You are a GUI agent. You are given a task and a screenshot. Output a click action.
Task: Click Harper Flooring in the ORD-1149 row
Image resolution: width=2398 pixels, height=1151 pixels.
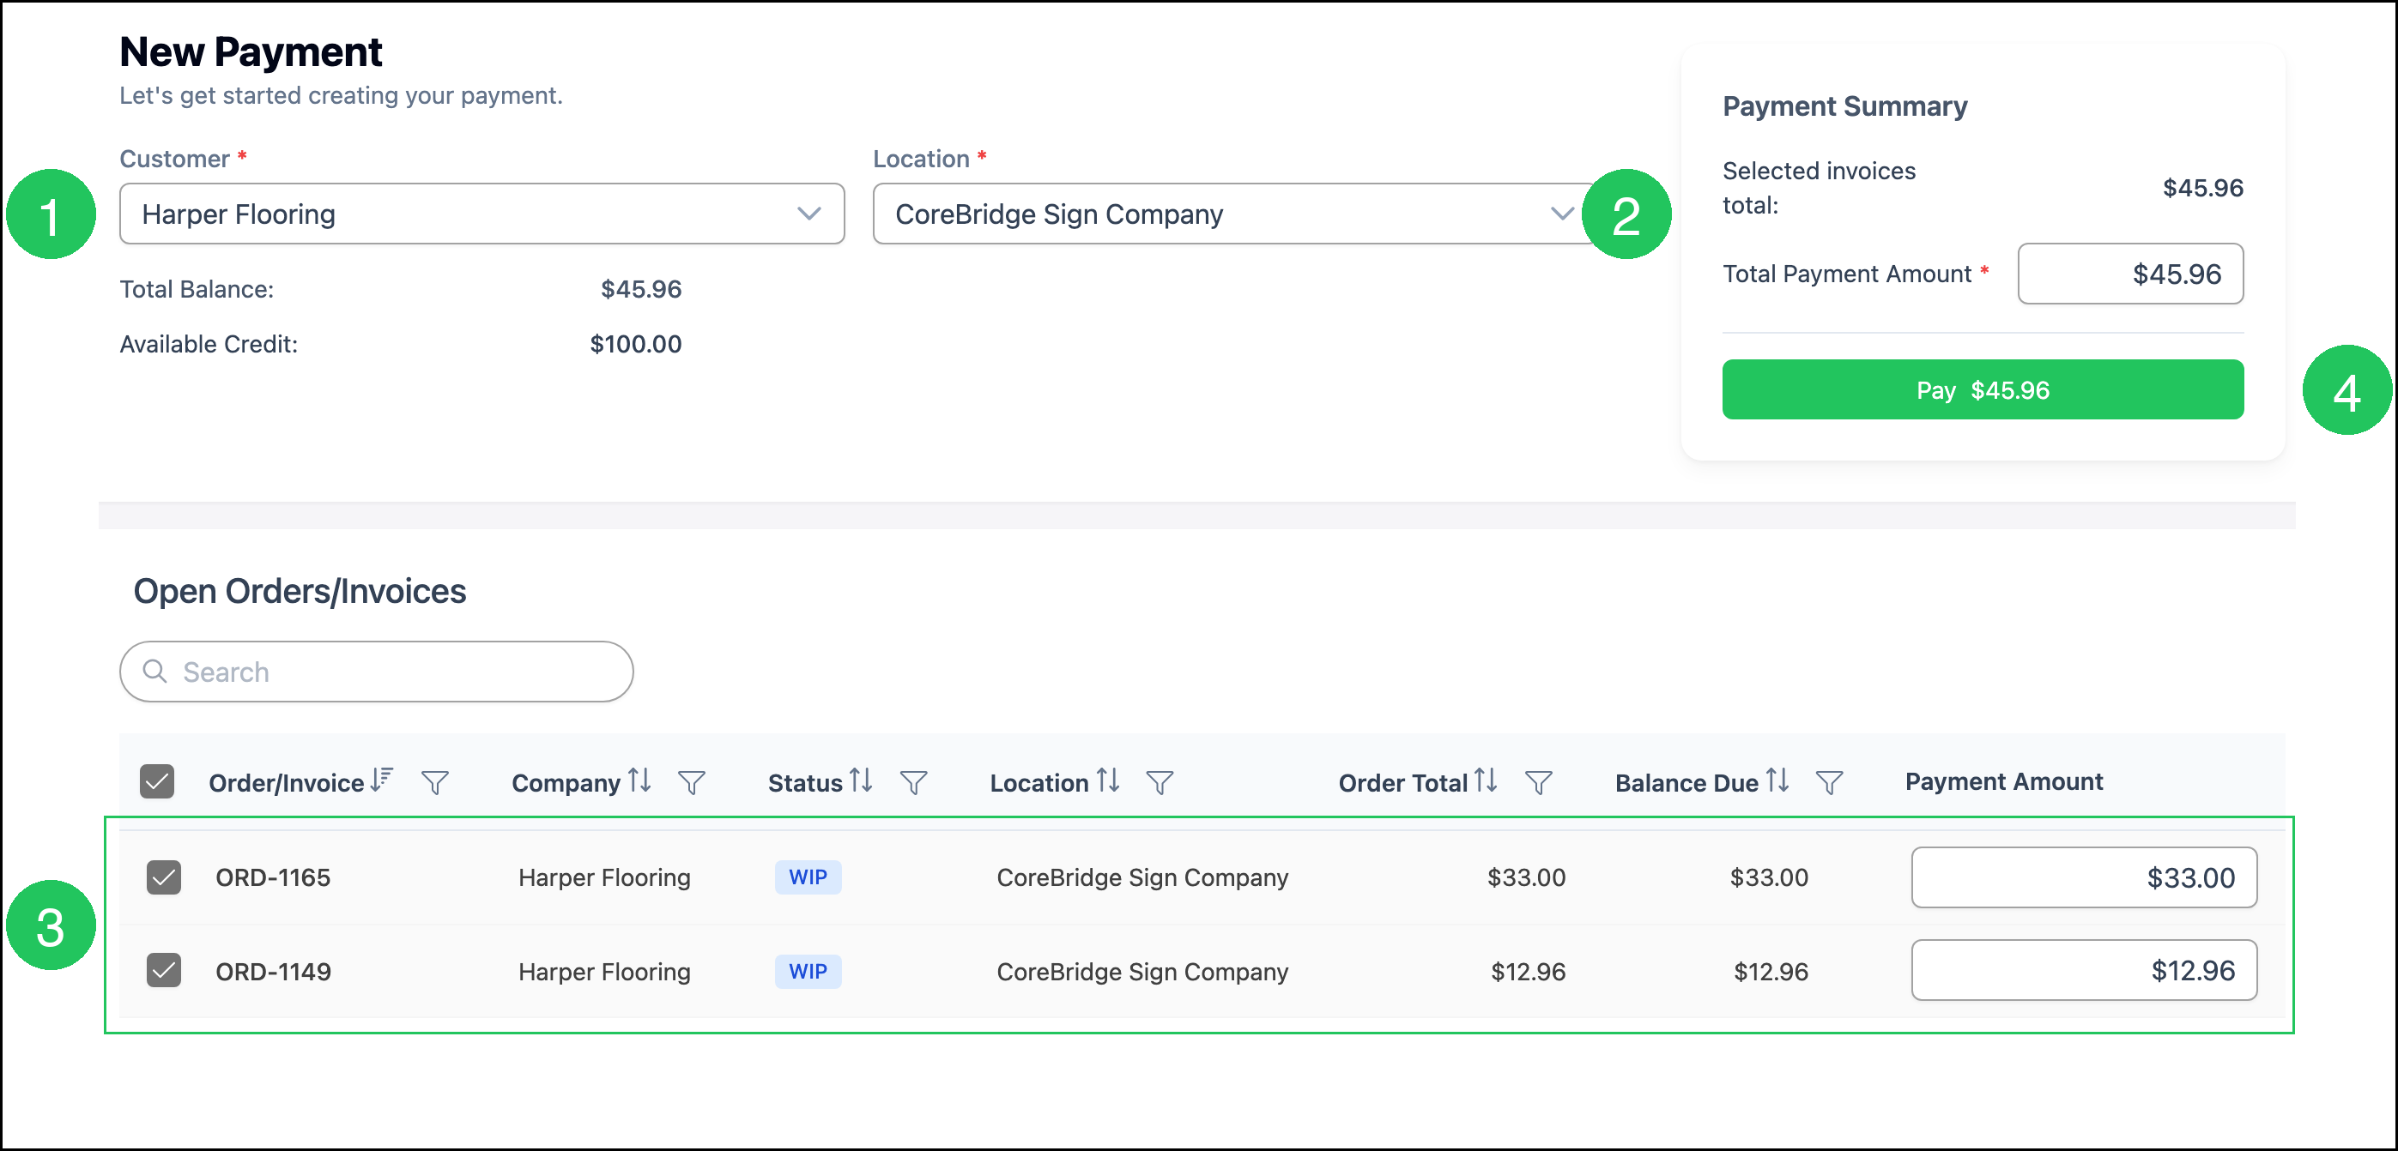604,972
